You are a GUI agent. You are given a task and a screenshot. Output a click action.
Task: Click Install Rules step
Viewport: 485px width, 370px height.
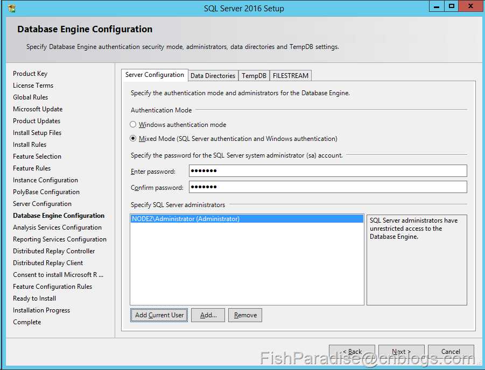click(x=30, y=144)
